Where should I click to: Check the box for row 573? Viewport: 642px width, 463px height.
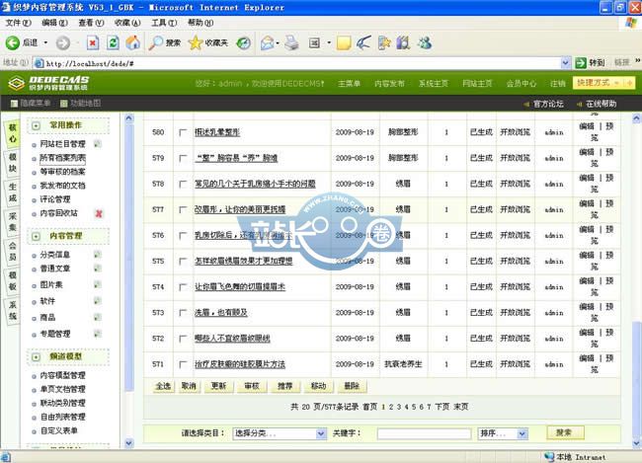(183, 313)
